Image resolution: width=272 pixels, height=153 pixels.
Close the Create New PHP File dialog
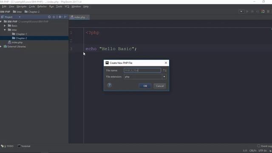tap(166, 63)
